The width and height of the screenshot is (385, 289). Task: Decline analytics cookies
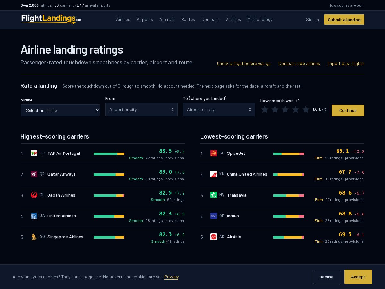327,277
